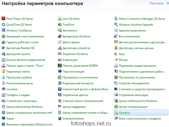Click the Восстановление link
Screen dimensions: 169x127
pyautogui.click(x=129, y=36)
